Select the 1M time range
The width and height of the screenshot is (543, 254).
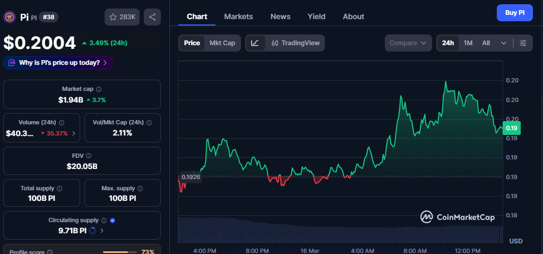click(468, 43)
